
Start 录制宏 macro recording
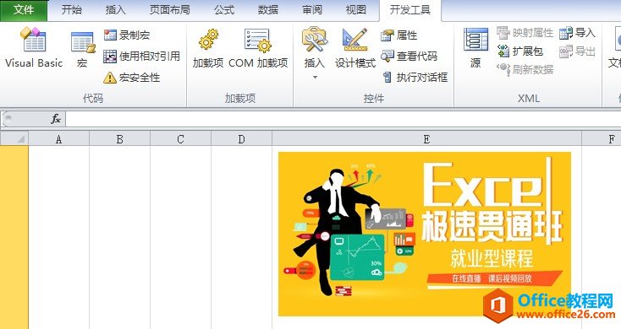pos(127,35)
